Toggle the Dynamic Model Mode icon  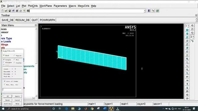tap(192, 41)
